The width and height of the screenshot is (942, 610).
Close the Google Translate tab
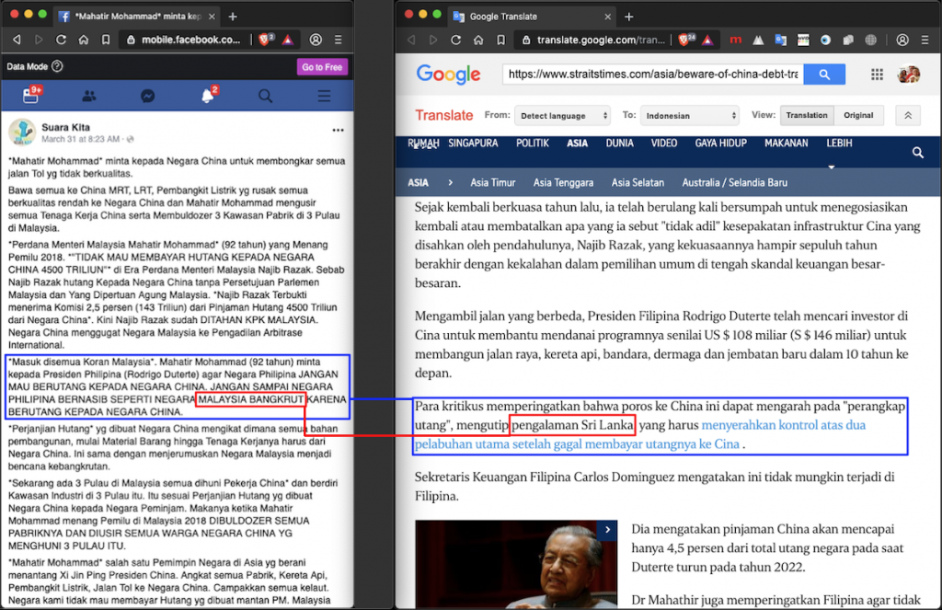[607, 17]
